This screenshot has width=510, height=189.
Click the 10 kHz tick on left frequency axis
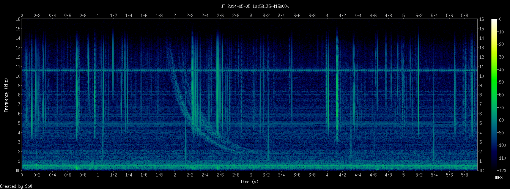point(17,76)
